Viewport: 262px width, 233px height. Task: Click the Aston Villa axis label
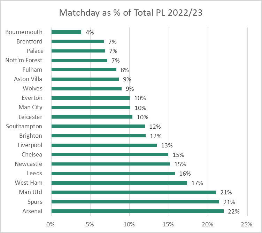[28, 79]
